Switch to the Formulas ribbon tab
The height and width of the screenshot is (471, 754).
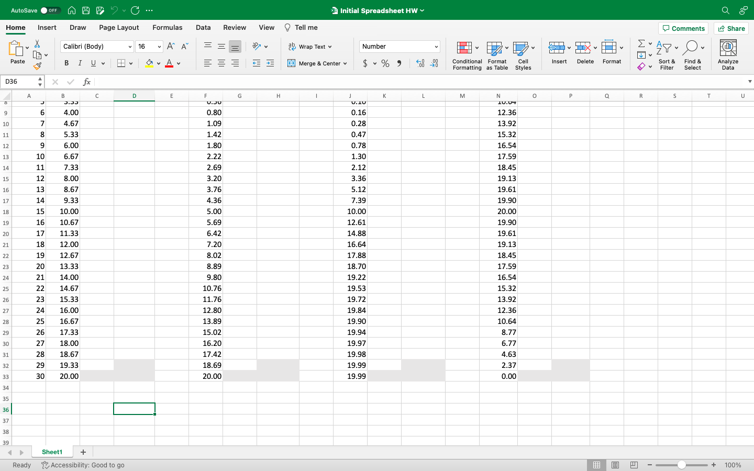(168, 27)
